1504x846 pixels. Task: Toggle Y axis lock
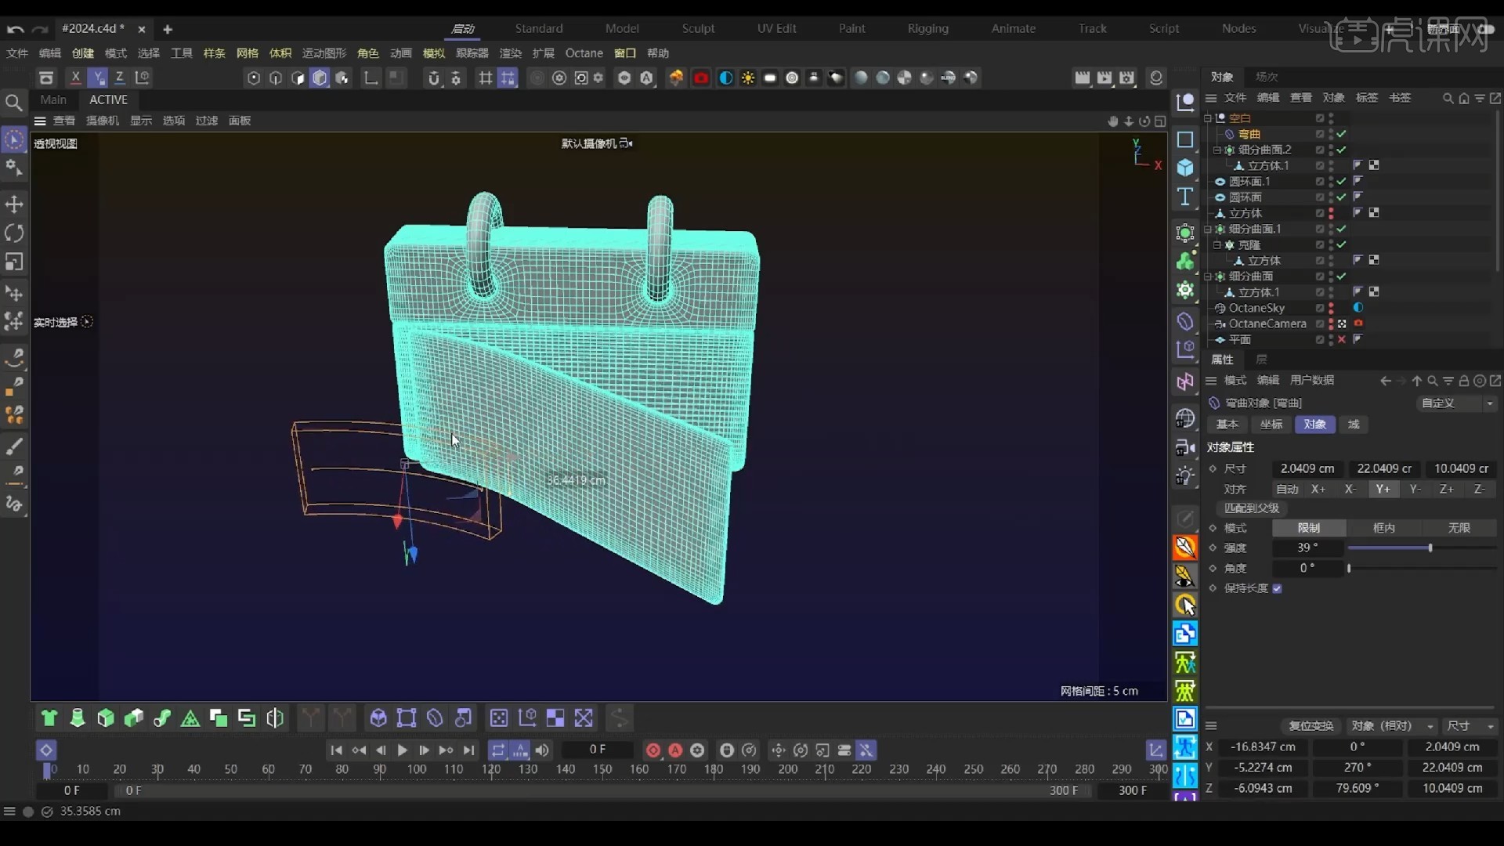point(97,78)
